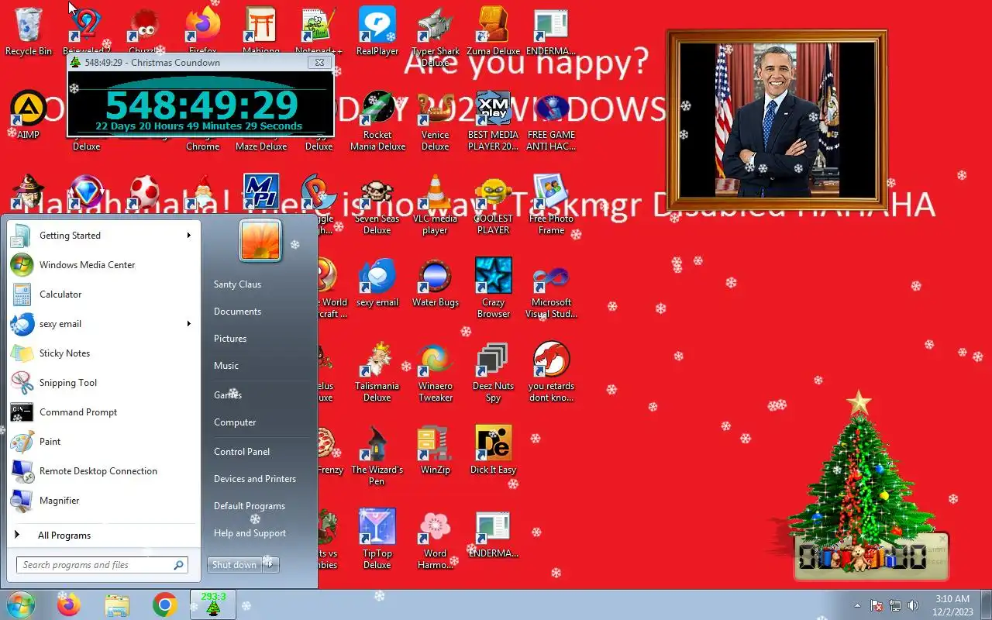Open Free Photo Frame shortcut
Screen dimensions: 992x620
(551, 205)
